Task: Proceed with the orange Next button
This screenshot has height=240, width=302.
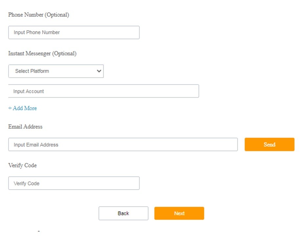Action: (x=179, y=213)
